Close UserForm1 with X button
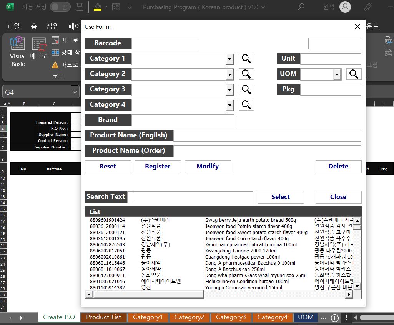Image resolution: width=394 pixels, height=325 pixels. (x=357, y=26)
